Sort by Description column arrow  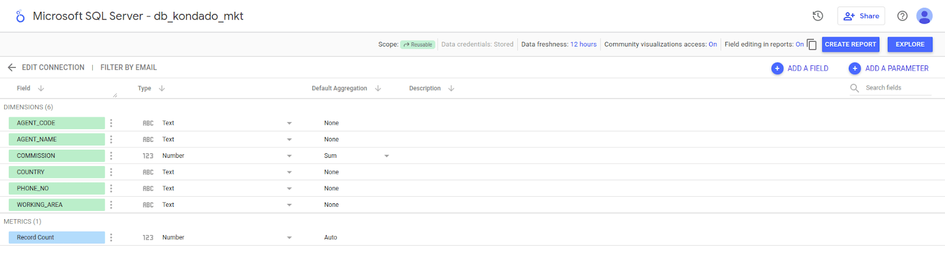click(x=451, y=88)
